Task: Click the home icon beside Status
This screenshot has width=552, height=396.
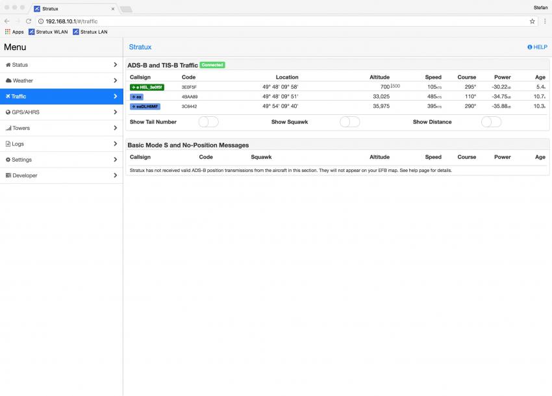Action: tap(8, 65)
